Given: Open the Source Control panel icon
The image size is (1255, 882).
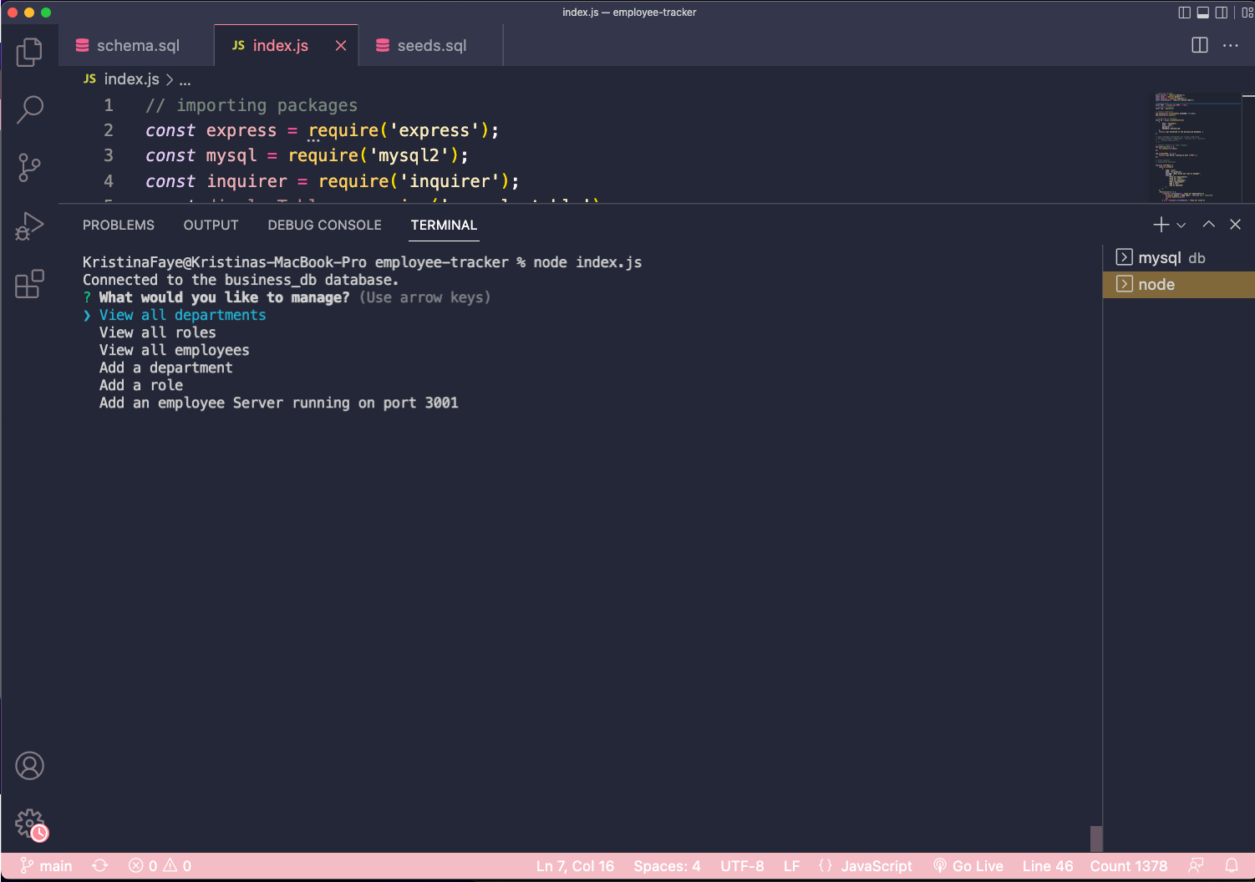Looking at the screenshot, I should (x=30, y=167).
